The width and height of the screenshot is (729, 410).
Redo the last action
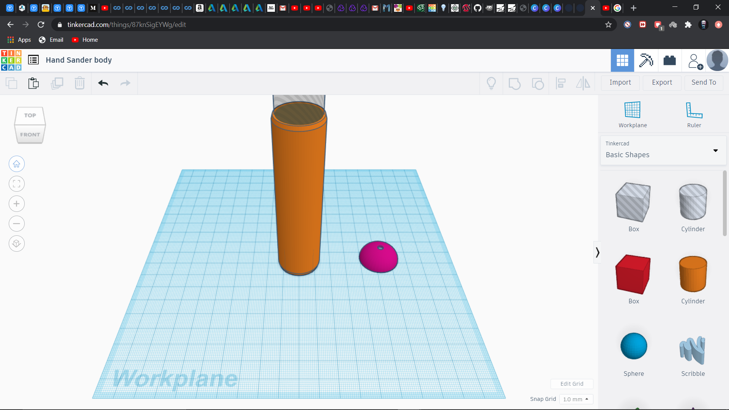(x=125, y=83)
